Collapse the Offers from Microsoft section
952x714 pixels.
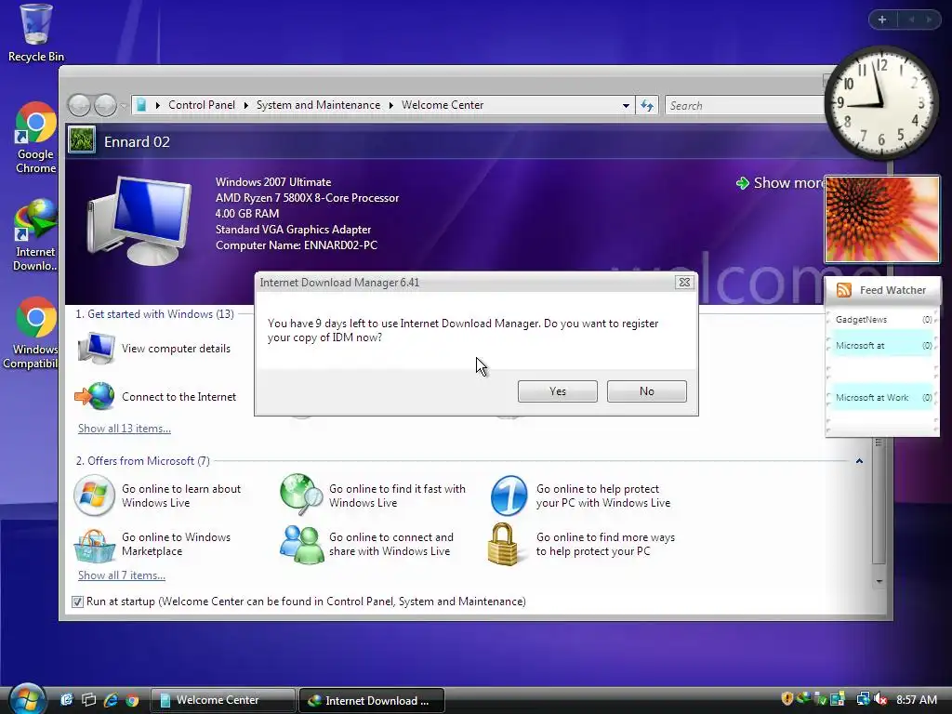pyautogui.click(x=859, y=461)
